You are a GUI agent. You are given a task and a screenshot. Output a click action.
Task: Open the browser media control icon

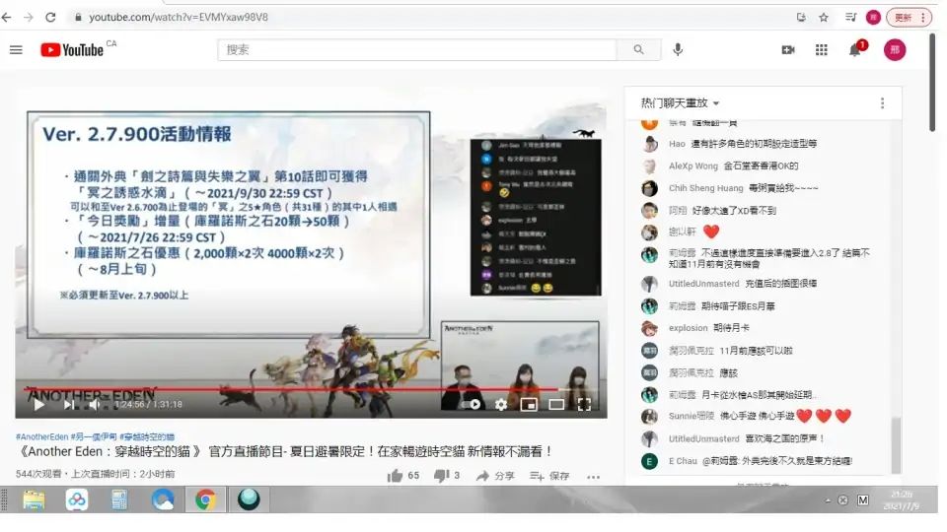pos(850,18)
